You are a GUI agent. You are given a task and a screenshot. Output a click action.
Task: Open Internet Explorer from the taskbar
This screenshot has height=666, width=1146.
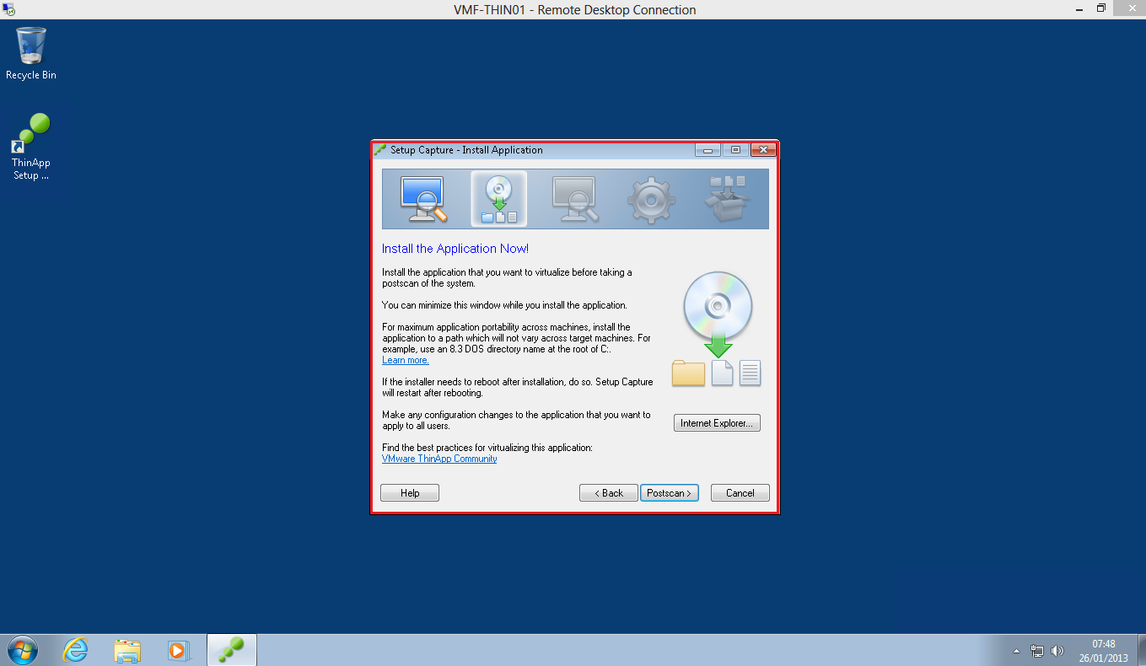point(76,650)
